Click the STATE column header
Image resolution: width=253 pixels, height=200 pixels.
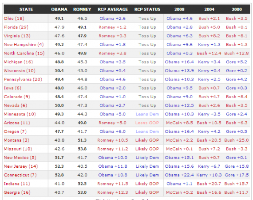coord(26,9)
